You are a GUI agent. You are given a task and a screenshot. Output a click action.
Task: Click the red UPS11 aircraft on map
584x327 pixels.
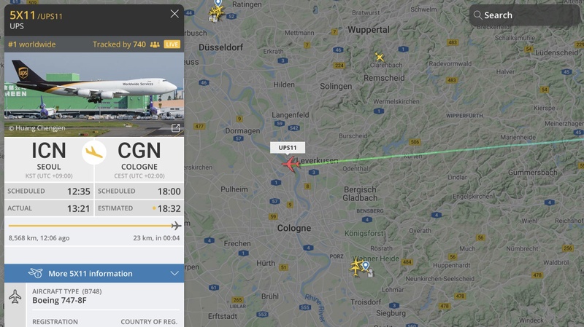coord(291,164)
